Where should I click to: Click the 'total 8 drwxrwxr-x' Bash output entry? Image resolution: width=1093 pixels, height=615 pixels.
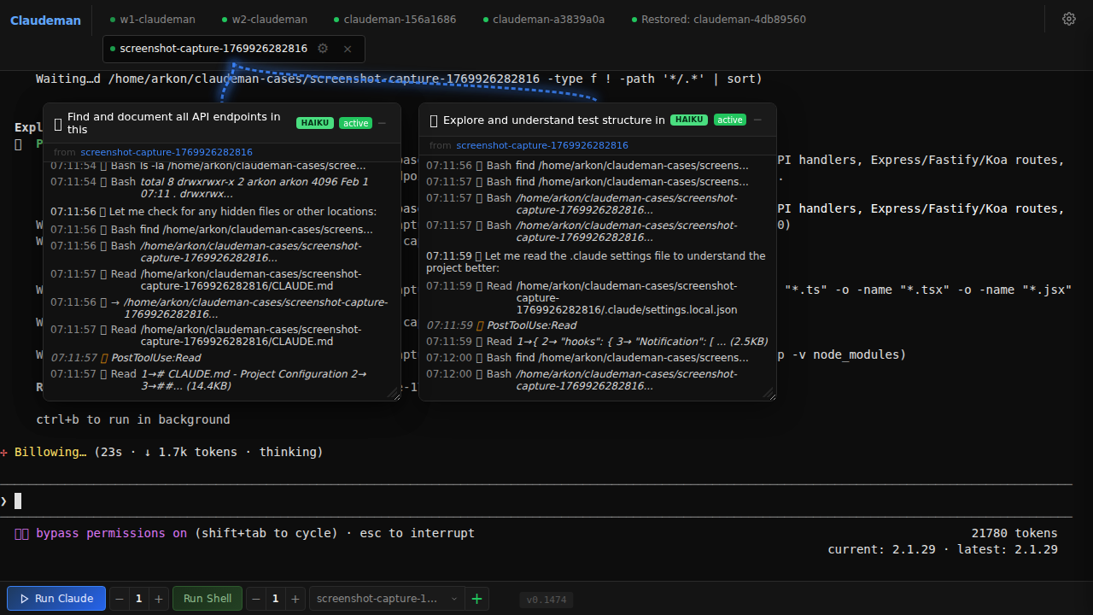[222, 188]
